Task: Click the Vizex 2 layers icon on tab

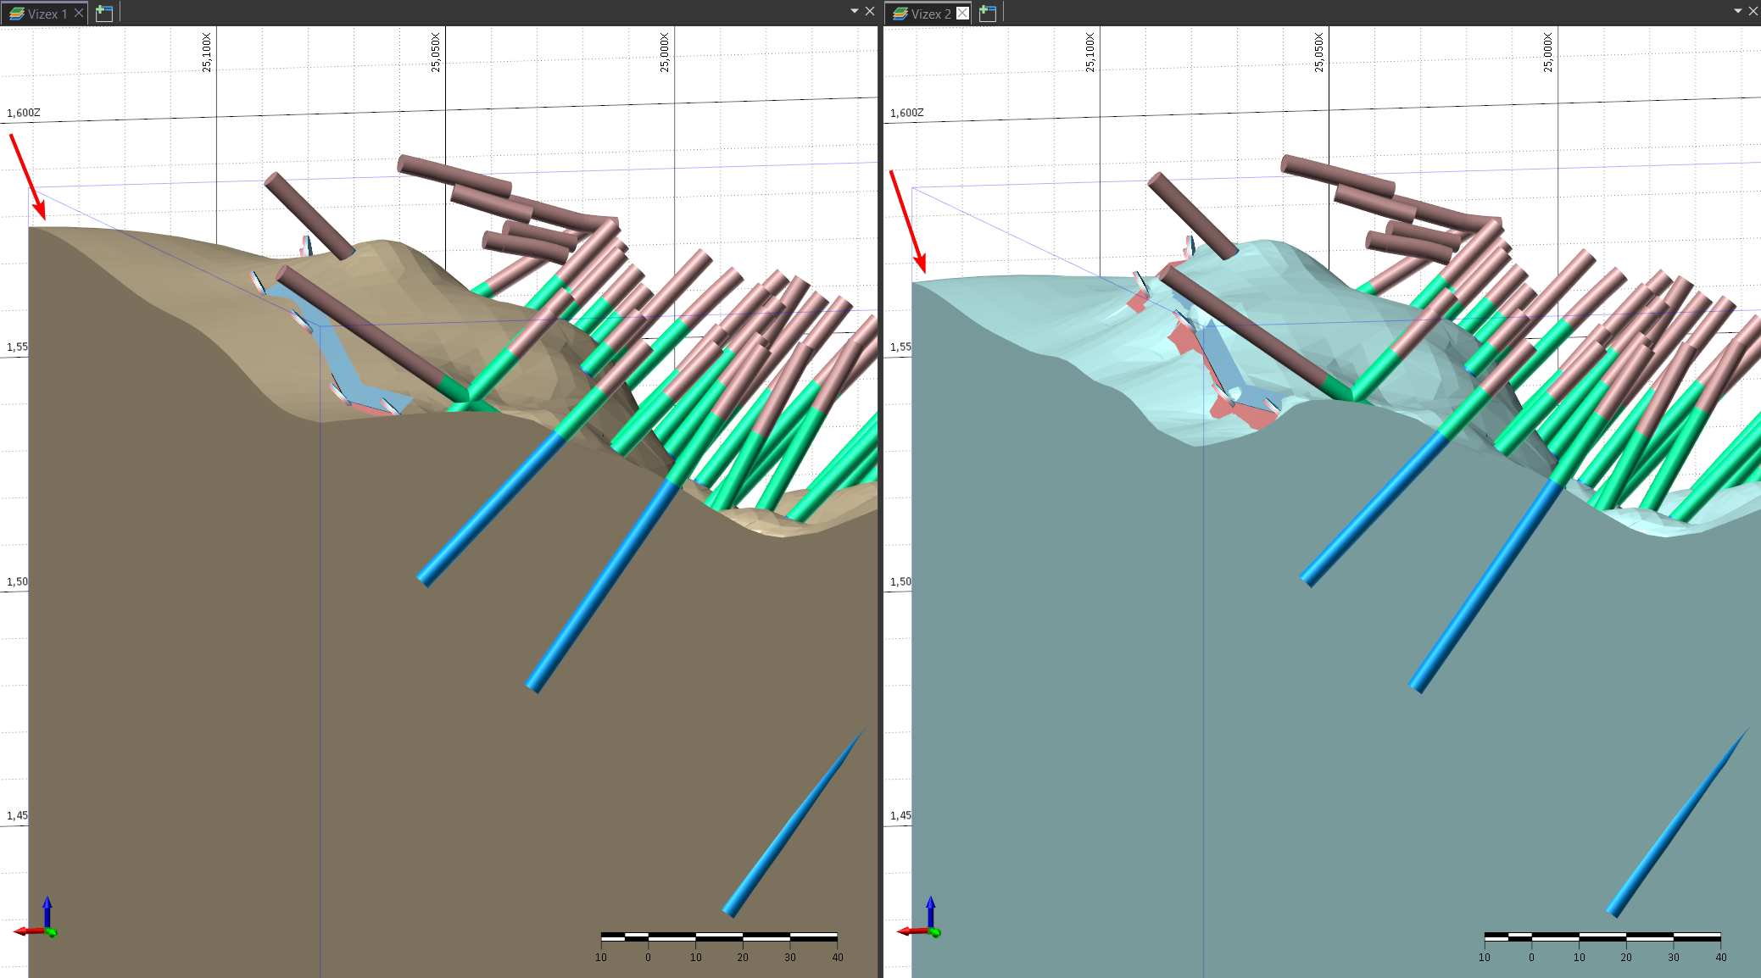Action: (900, 14)
